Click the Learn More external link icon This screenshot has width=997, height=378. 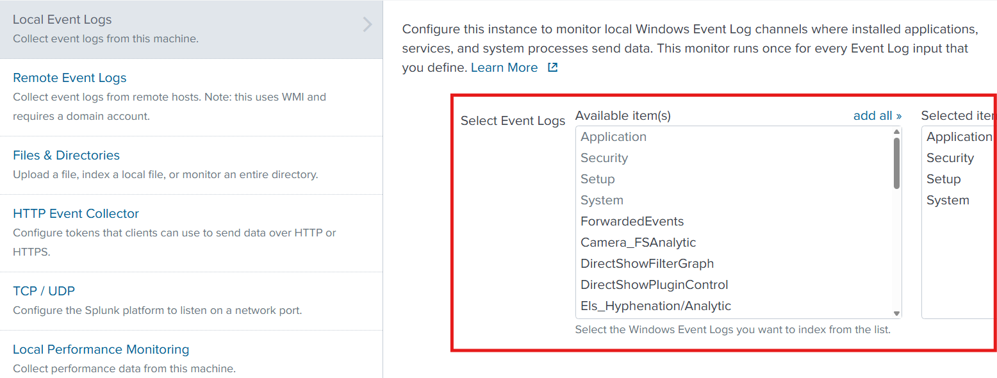[x=552, y=67]
